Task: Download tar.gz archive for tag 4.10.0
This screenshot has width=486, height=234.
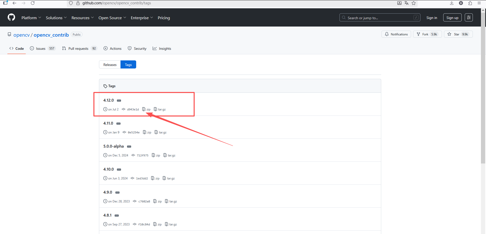Action: coord(169,178)
